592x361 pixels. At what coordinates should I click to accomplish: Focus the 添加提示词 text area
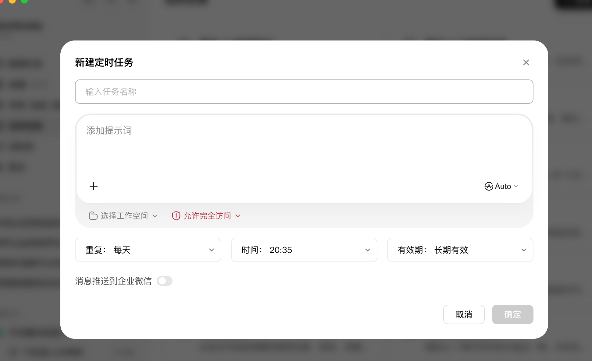click(x=304, y=146)
